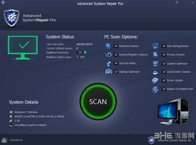Screen dimensions: 196x145
Task: Click the small shield icon in title bar
Action: [3, 2]
